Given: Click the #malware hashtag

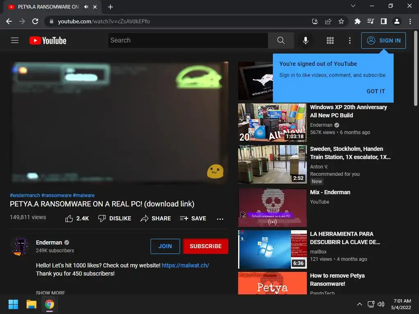Looking at the screenshot, I should pyautogui.click(x=83, y=195).
